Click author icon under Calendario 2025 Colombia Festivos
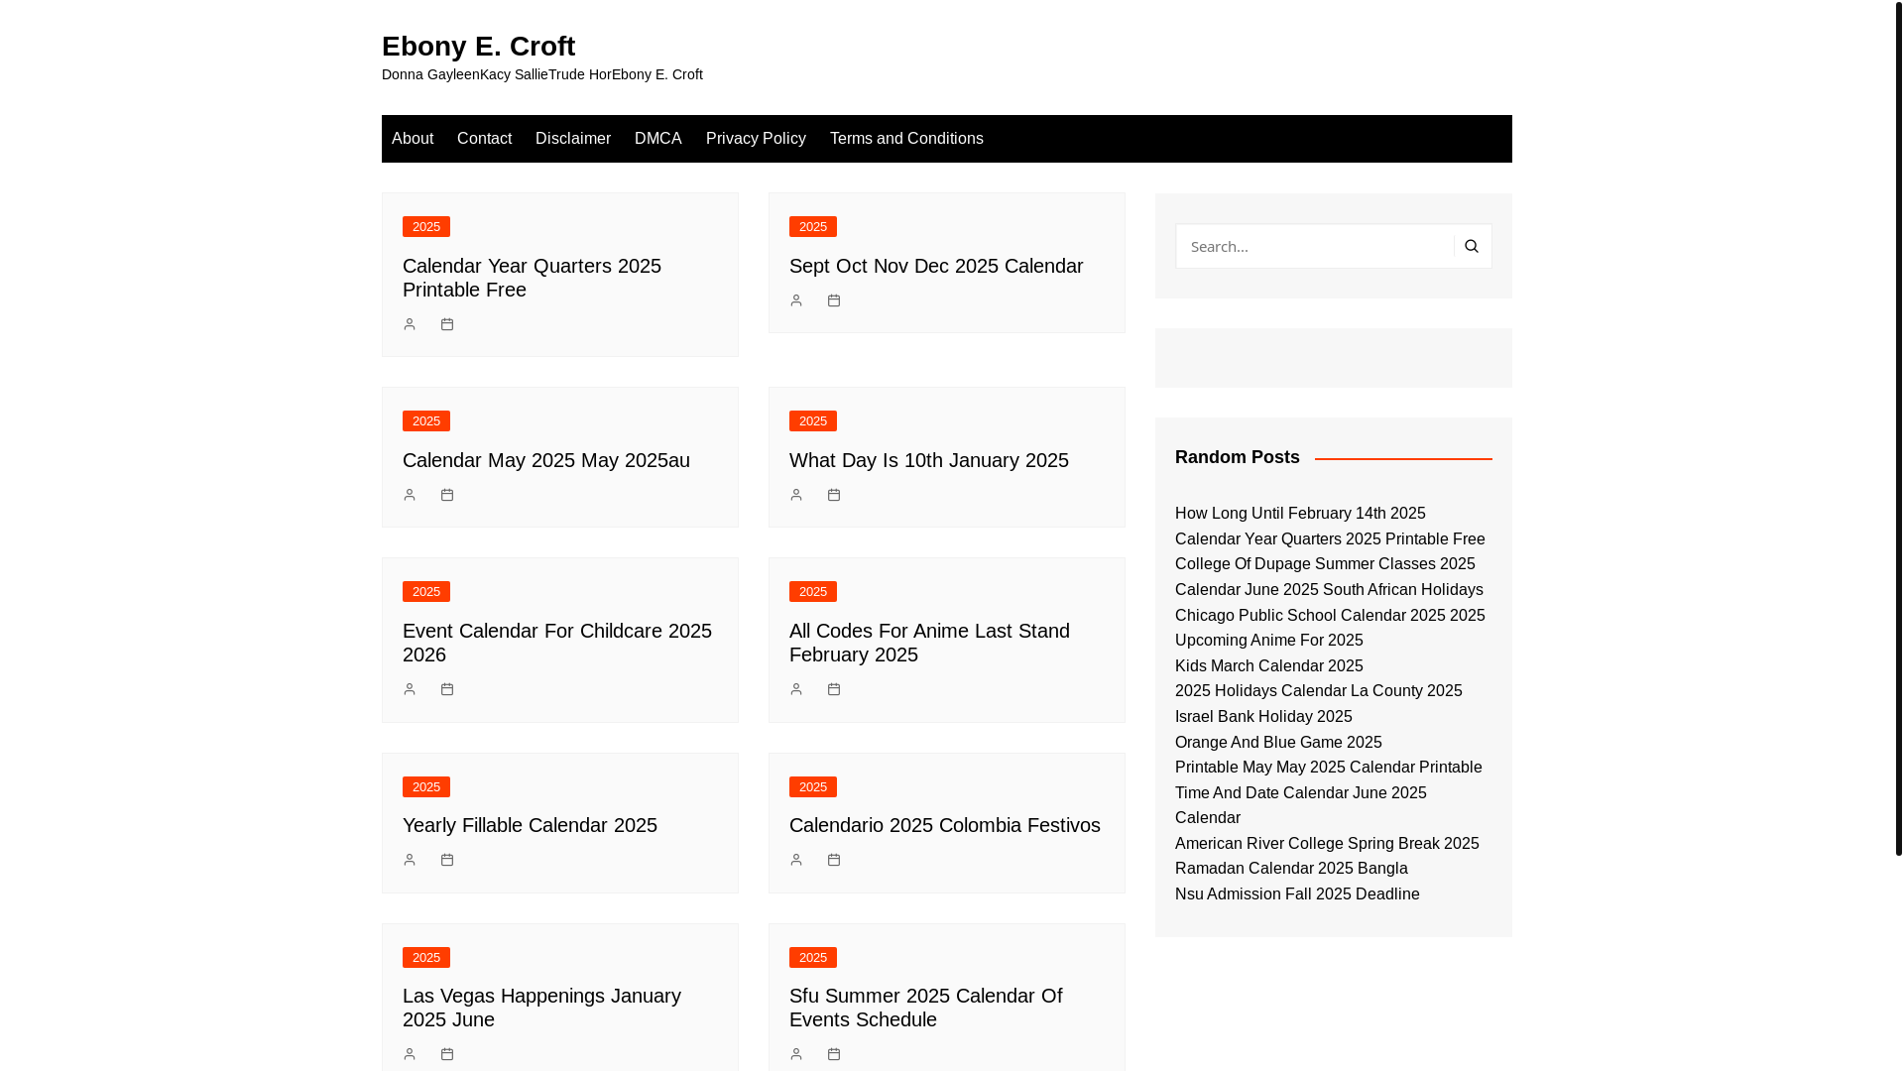This screenshot has height=1071, width=1904. point(796,860)
